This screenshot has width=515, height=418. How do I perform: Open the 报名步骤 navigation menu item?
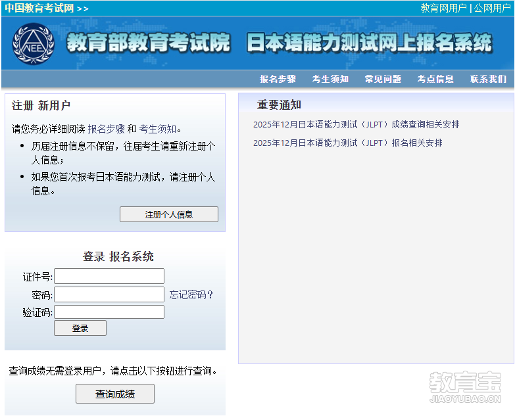(x=278, y=79)
